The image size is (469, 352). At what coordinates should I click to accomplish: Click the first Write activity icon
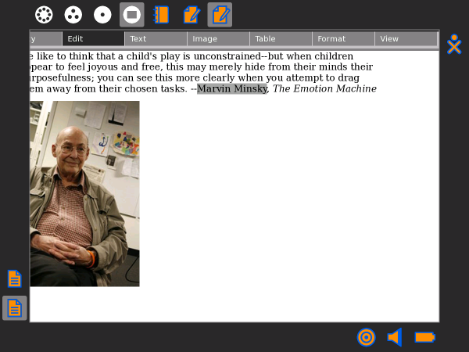191,15
